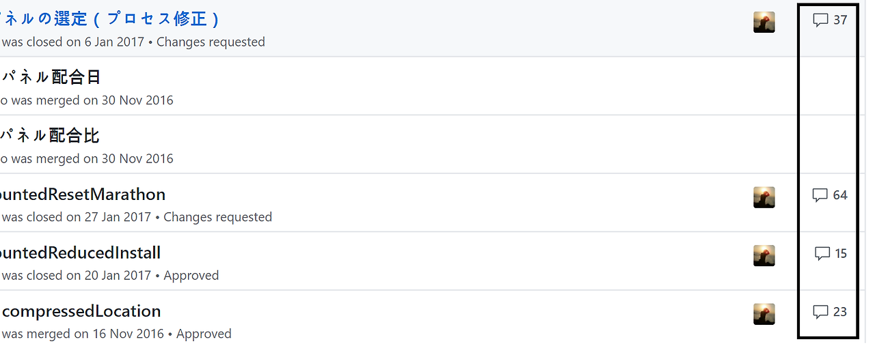Click the avatar on the compressedLocation row

(x=764, y=314)
